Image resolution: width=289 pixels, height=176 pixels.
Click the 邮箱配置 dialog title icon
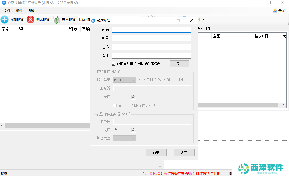[x=94, y=21]
